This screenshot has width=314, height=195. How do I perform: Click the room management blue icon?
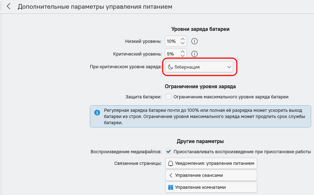171,187
